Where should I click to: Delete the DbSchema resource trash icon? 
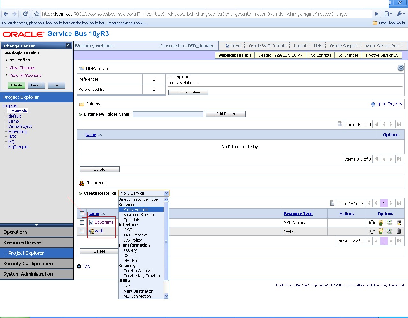[x=399, y=223]
